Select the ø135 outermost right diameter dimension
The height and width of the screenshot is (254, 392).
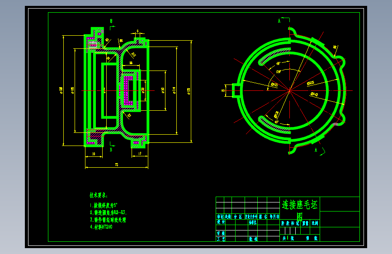click(189, 91)
